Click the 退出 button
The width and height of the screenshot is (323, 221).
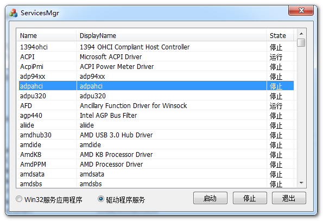coord(289,198)
